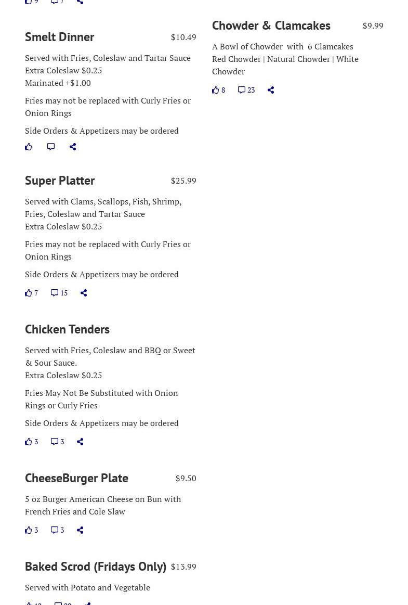Viewport: 408px width, 605px height.
Task: Like Chowder & Clamcakes
Action: coord(218,90)
